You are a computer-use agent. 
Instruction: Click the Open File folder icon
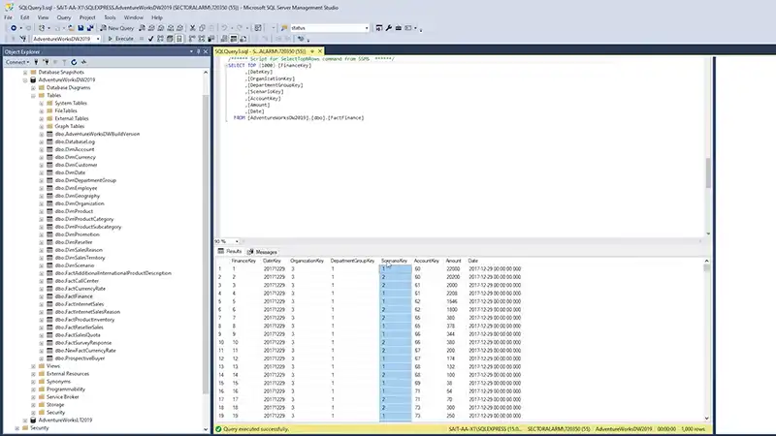(x=71, y=28)
